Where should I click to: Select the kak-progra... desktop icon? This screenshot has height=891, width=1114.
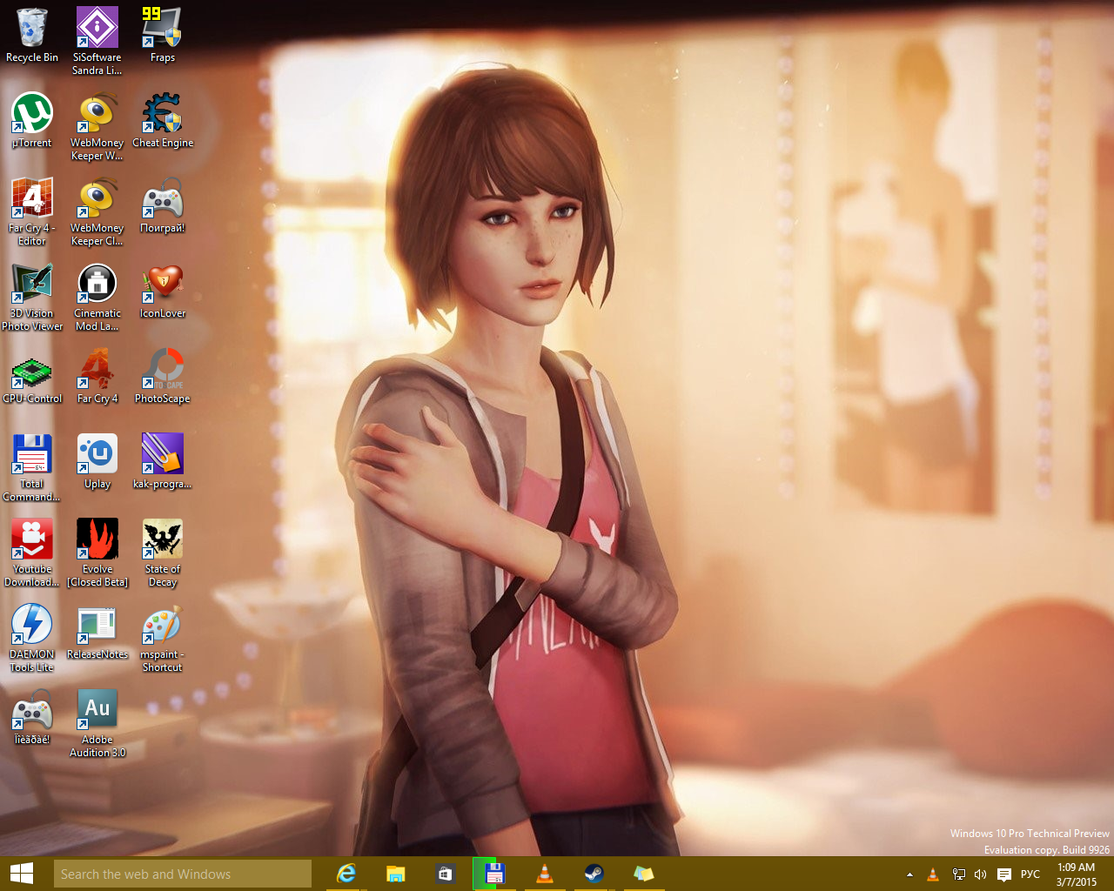pyautogui.click(x=163, y=461)
